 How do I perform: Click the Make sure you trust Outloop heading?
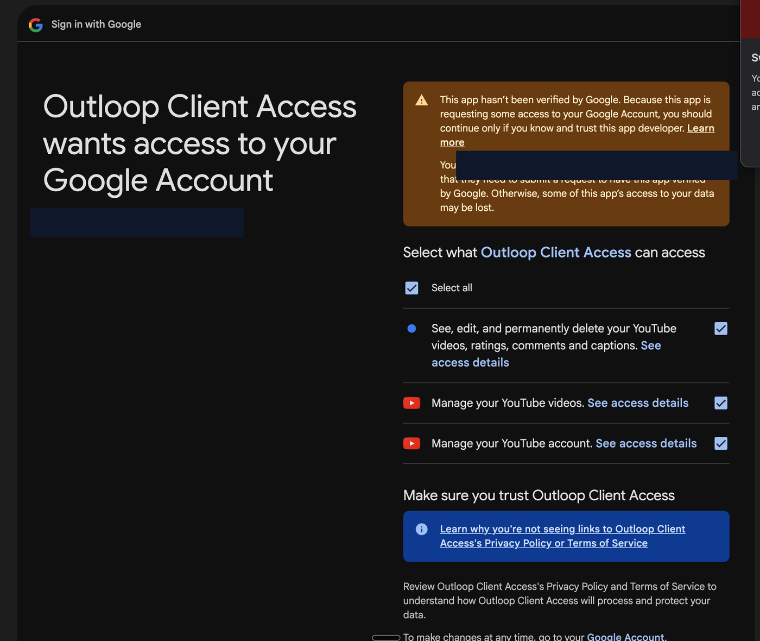539,495
